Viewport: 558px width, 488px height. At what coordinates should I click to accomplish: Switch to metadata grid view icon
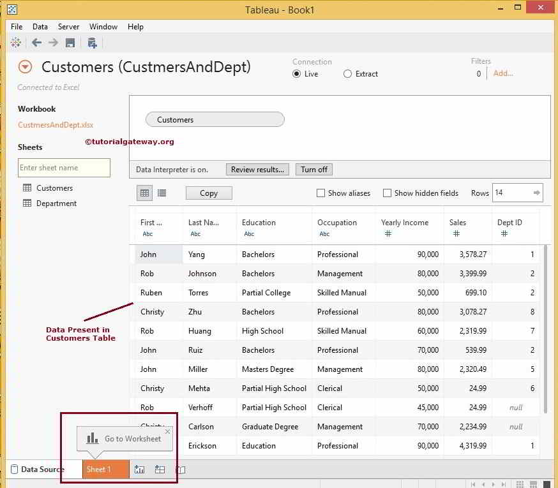(x=162, y=193)
